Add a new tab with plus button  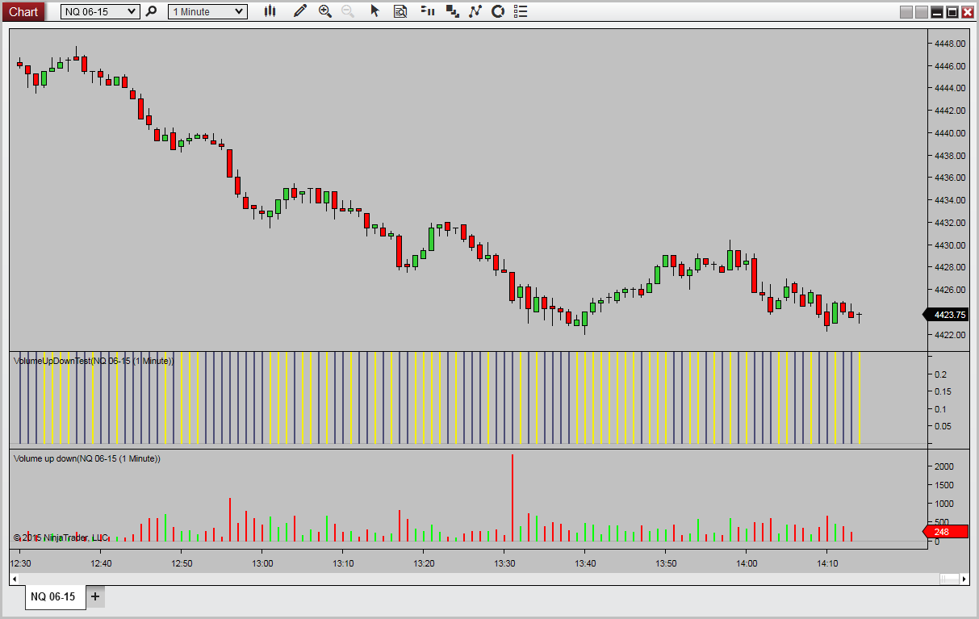(95, 596)
